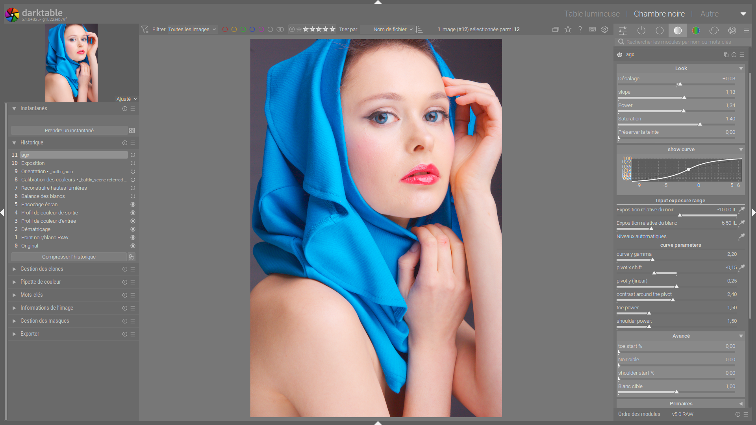Click the agx multiple instances icon
The height and width of the screenshot is (425, 756).
[726, 55]
